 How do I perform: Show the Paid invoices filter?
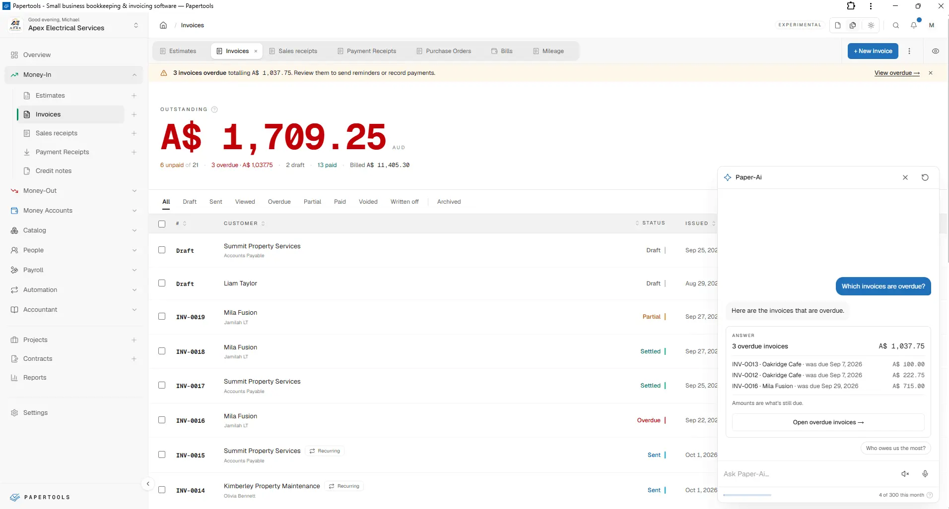(340, 202)
